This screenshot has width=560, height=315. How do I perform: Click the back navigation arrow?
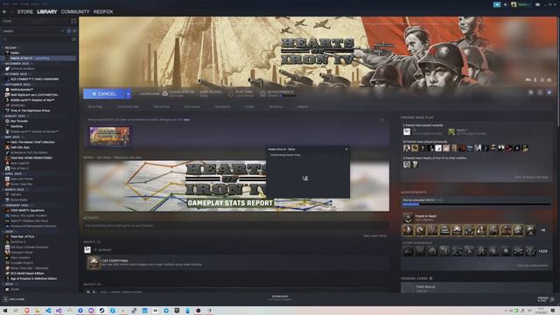point(4,11)
